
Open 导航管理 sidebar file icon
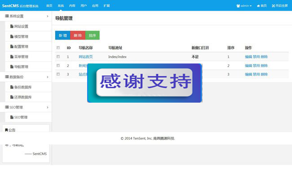[12, 67]
